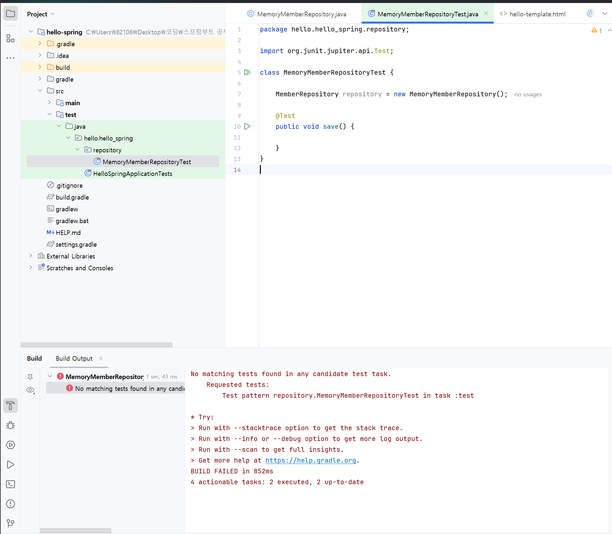Click the Build panel title
612x534 pixels.
[x=34, y=358]
